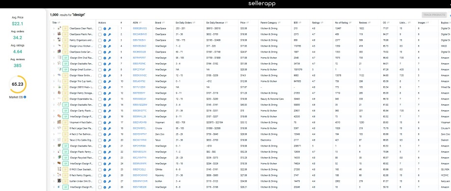The image size is (451, 191).
Task: Click the plus icon in row 10
Action: [105, 81]
